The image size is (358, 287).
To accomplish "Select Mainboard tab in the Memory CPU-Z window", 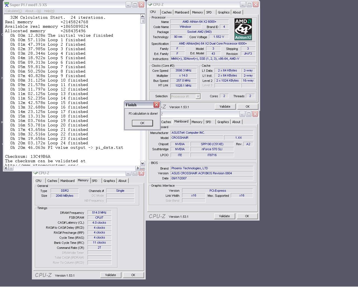I will tap(67, 181).
